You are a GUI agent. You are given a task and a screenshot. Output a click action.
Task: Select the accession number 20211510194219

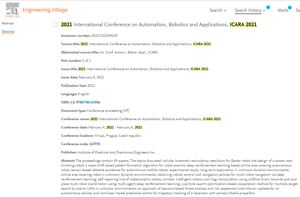coord(104,36)
